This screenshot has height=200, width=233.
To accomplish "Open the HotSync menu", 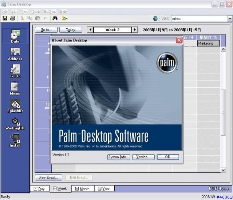I will click(x=50, y=11).
